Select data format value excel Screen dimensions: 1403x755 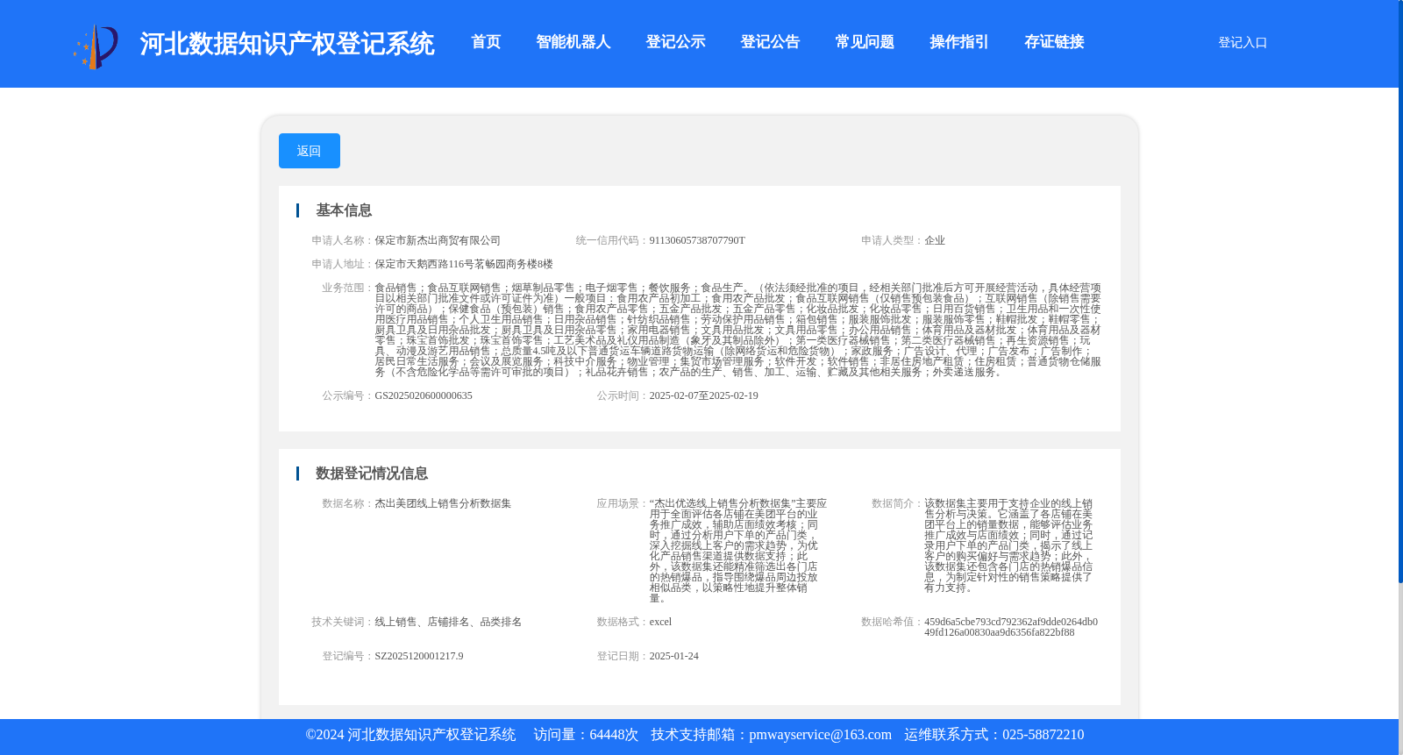click(660, 622)
